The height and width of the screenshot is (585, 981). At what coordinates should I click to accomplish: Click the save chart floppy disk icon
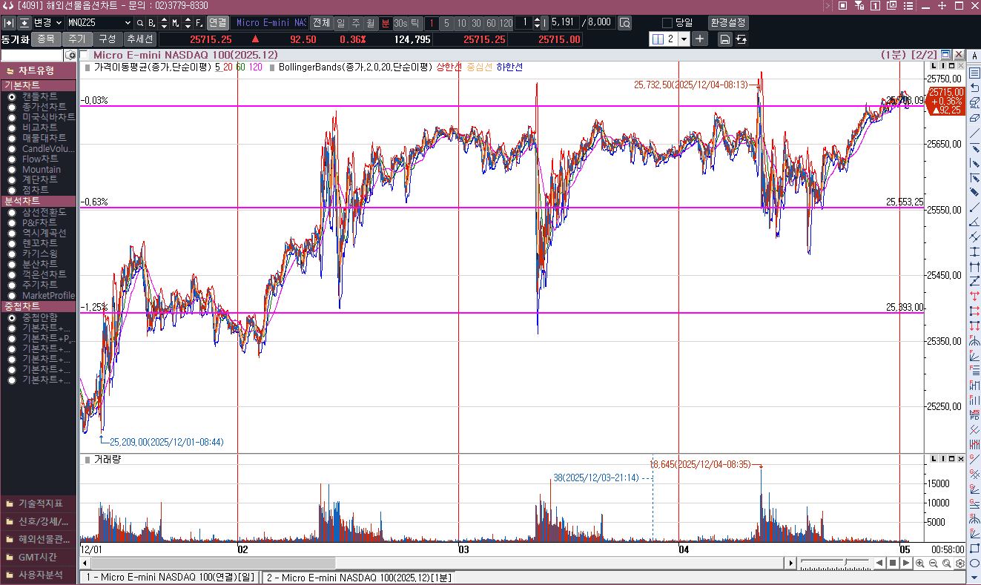[x=725, y=39]
